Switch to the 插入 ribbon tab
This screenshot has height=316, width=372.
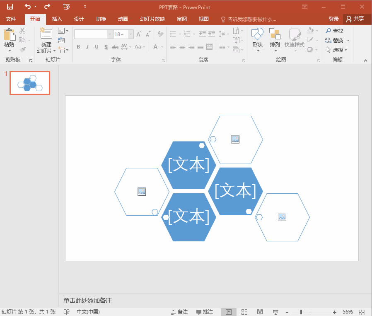(57, 19)
